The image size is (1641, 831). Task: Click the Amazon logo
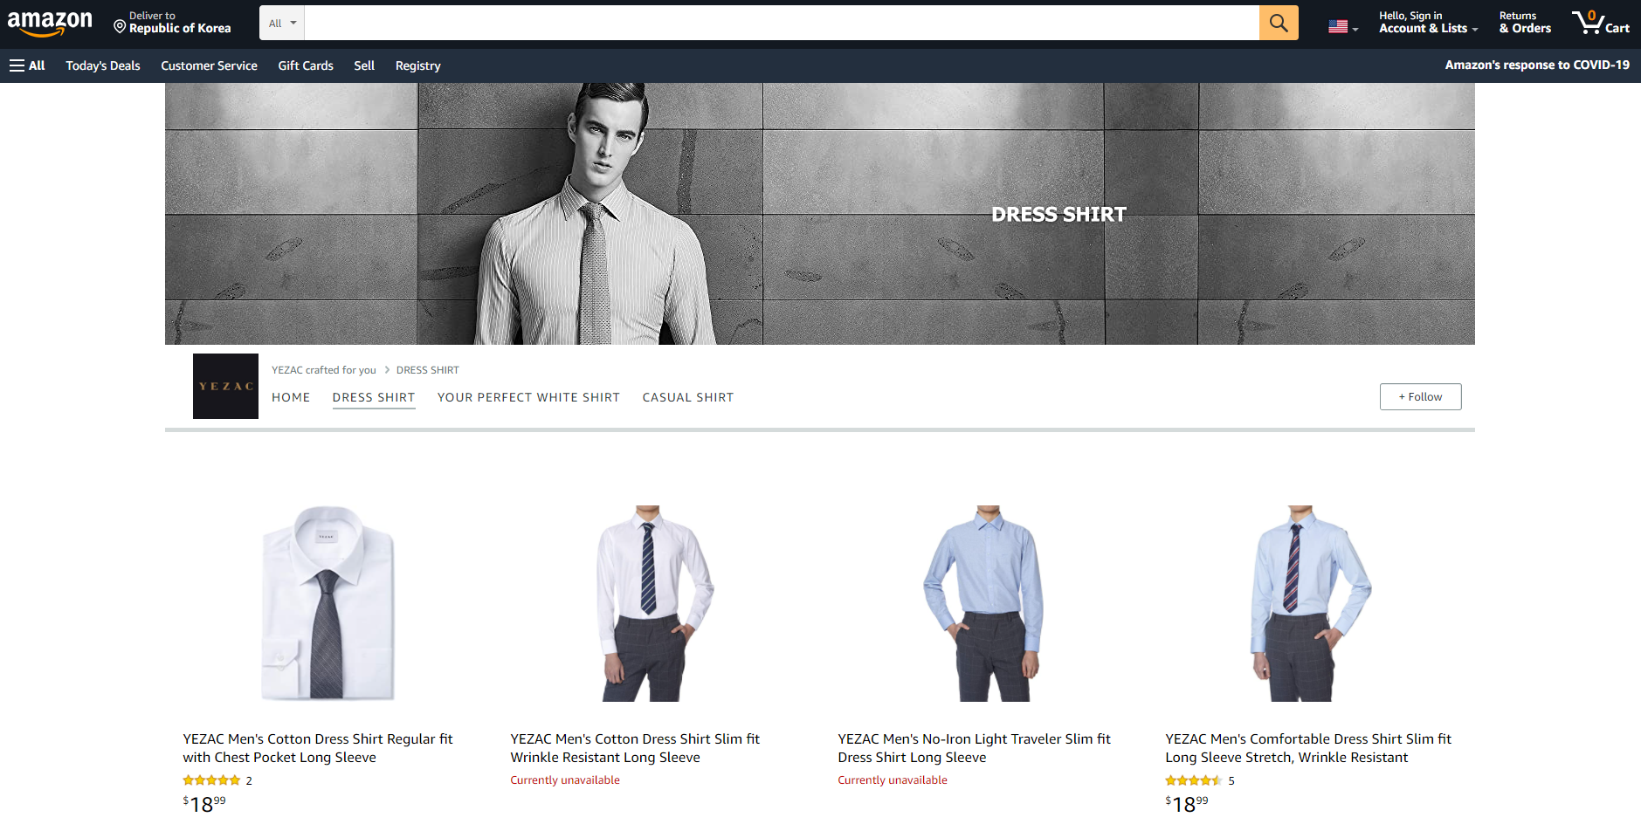tap(50, 23)
